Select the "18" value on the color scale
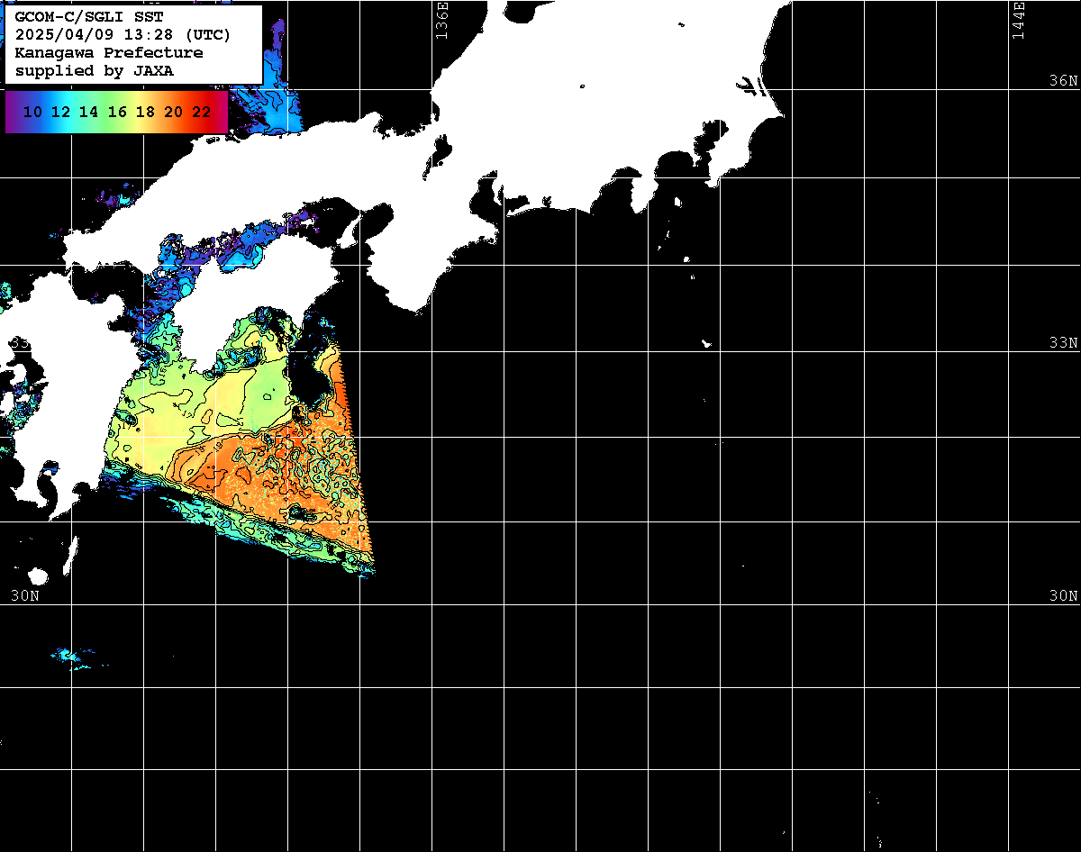This screenshot has width=1081, height=852. pyautogui.click(x=145, y=113)
